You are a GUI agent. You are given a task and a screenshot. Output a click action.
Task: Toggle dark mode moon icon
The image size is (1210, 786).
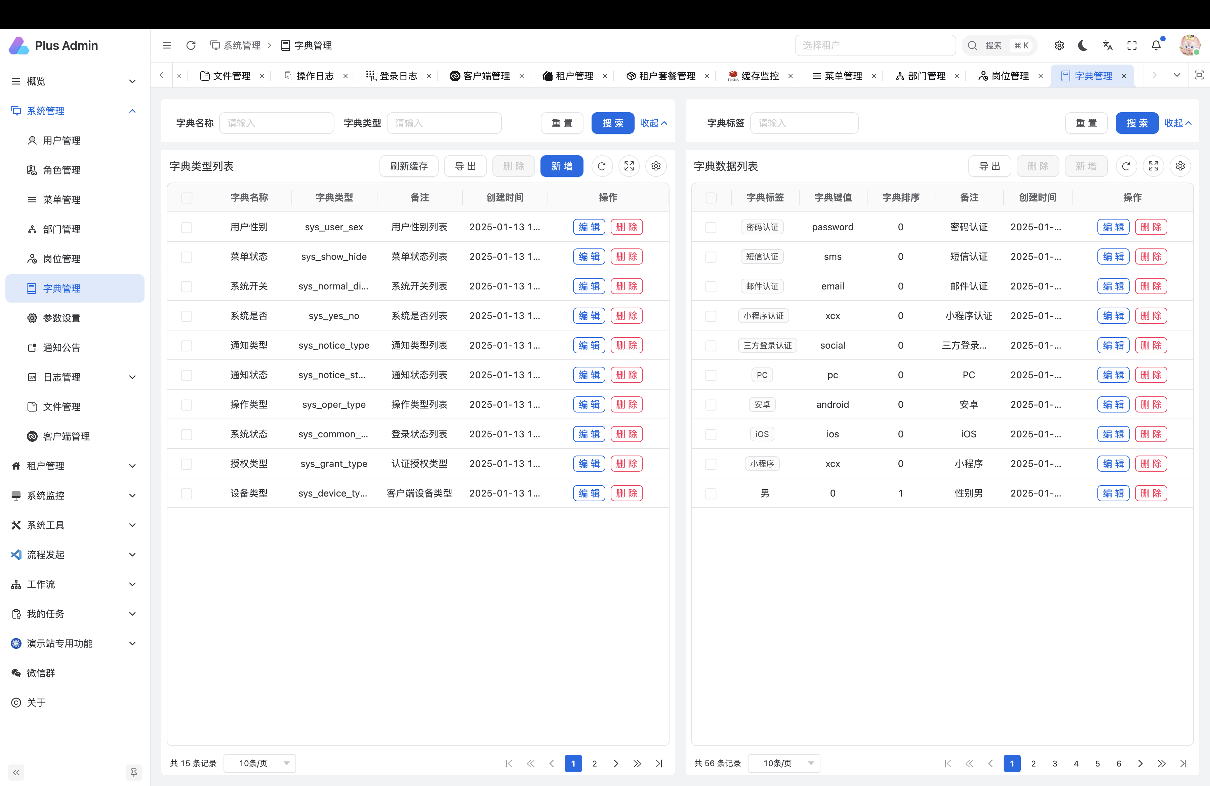(x=1083, y=46)
